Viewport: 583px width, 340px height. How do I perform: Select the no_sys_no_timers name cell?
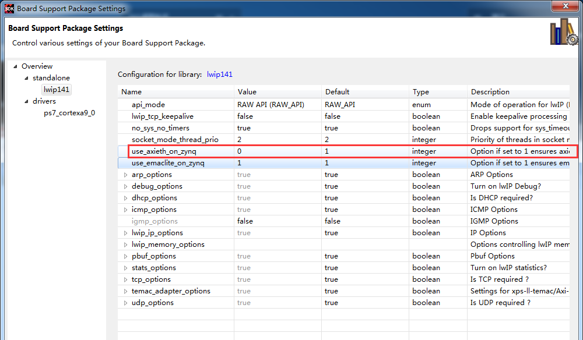click(160, 128)
